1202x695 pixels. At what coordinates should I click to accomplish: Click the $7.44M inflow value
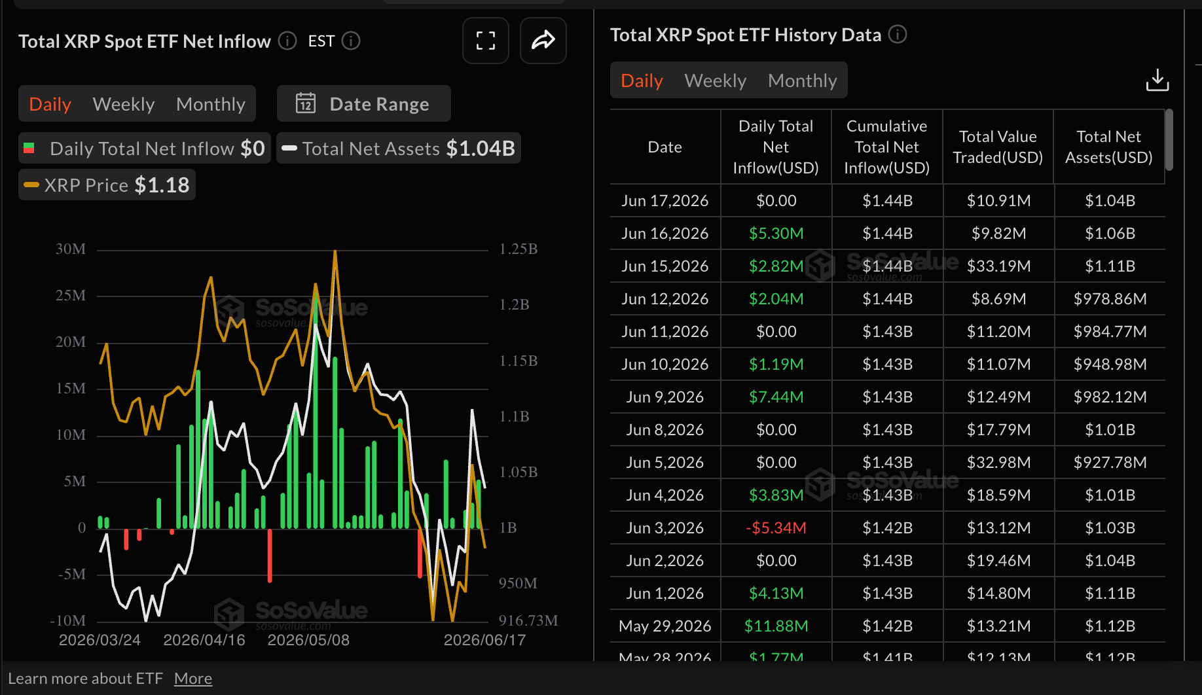pyautogui.click(x=776, y=397)
